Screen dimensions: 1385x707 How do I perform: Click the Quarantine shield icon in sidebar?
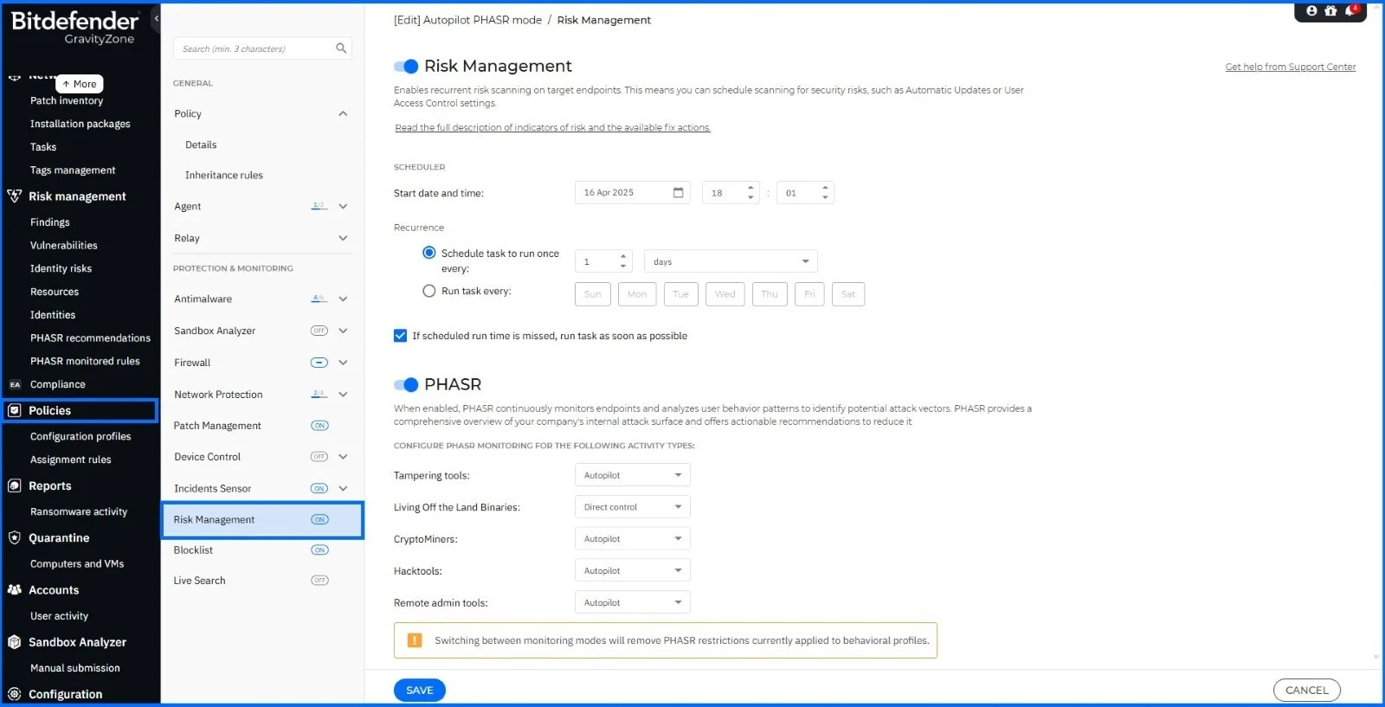[15, 537]
